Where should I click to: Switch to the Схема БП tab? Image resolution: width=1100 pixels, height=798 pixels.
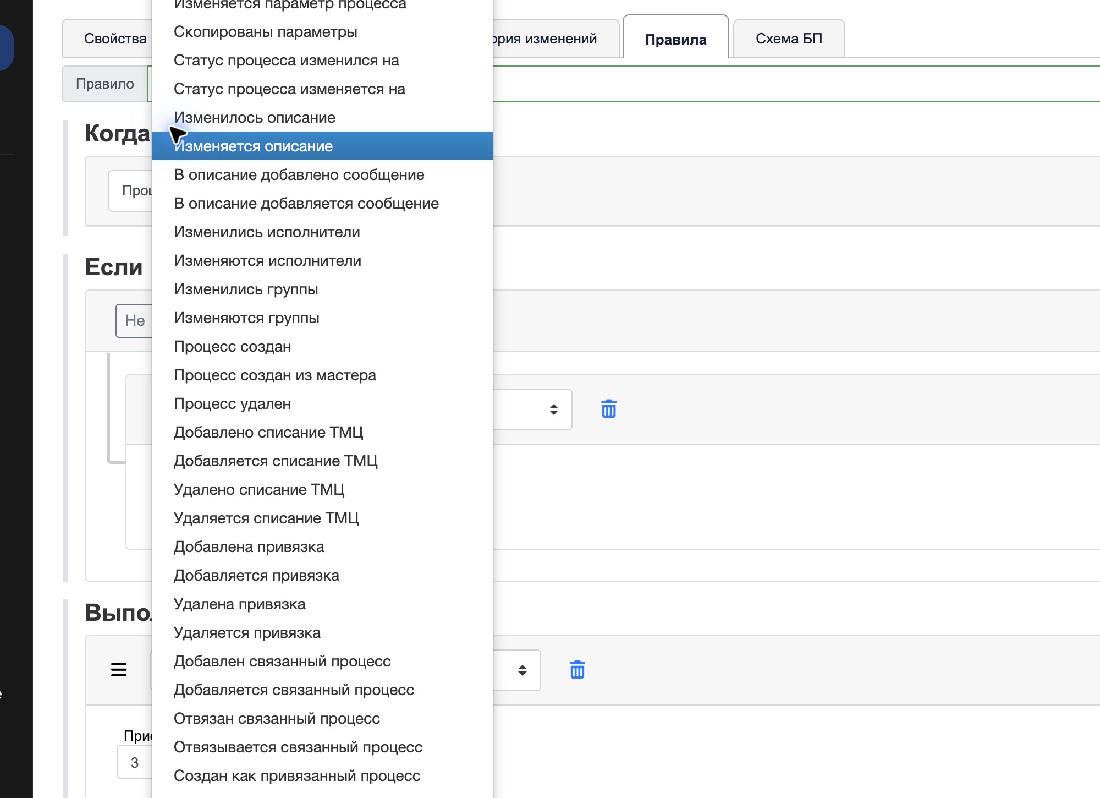tap(789, 39)
